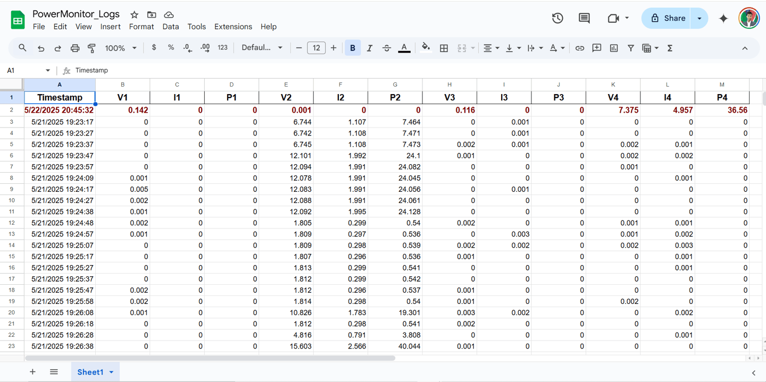Screen dimensions: 766x382
Task: Start a Meet call camera icon
Action: click(613, 18)
